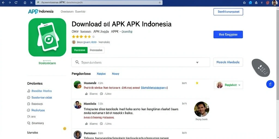Open the Nianidoe reviewer's avatar
The width and height of the screenshot is (279, 139).
tap(78, 105)
